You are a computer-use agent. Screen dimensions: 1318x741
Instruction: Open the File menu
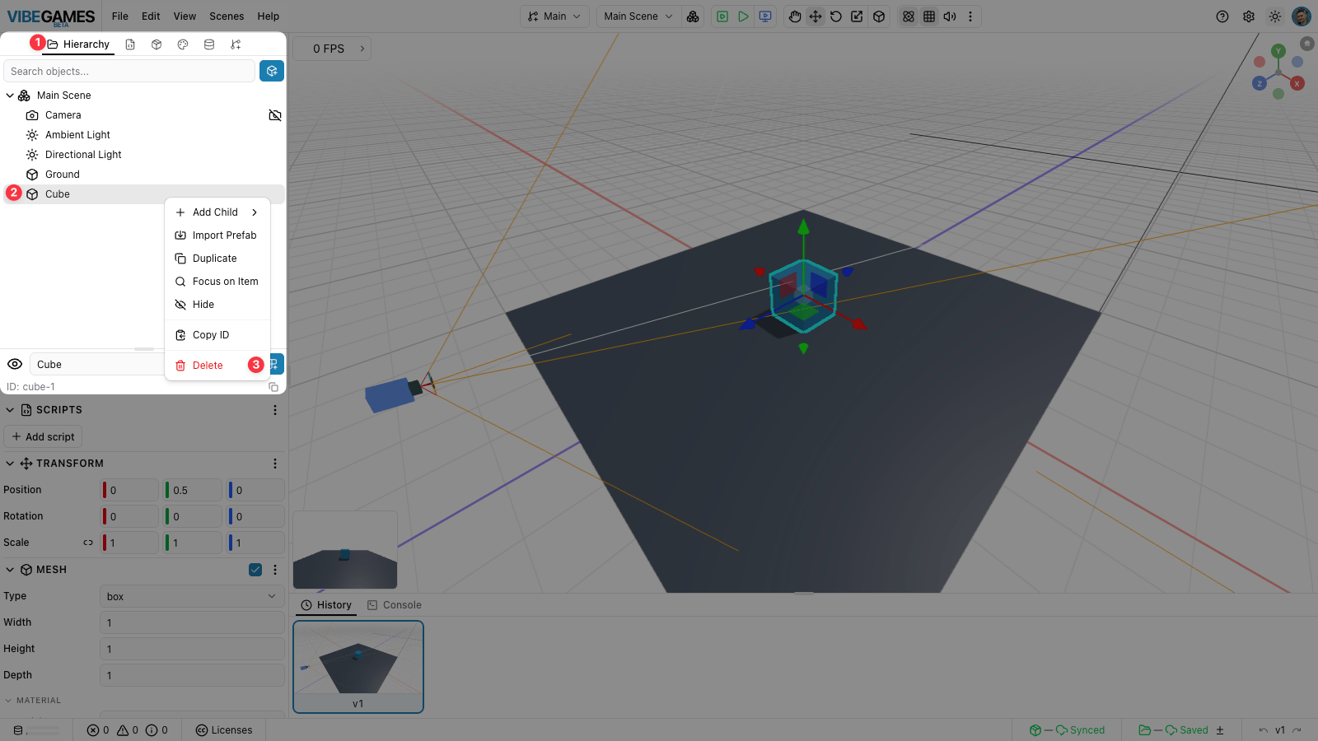coord(120,16)
